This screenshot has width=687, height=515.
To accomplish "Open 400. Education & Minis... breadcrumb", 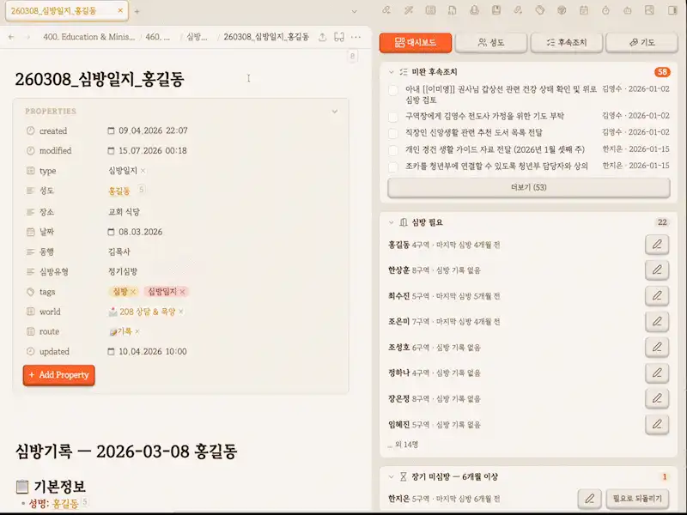I will pyautogui.click(x=89, y=37).
